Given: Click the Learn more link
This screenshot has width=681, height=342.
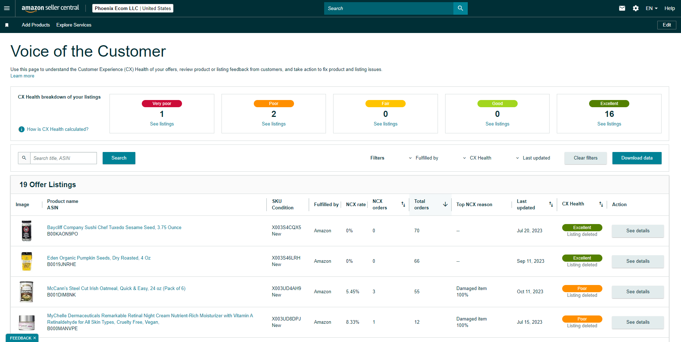Looking at the screenshot, I should coord(22,76).
